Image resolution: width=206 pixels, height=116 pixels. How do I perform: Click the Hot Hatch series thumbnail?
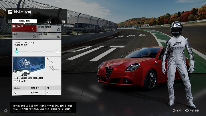tap(29, 66)
